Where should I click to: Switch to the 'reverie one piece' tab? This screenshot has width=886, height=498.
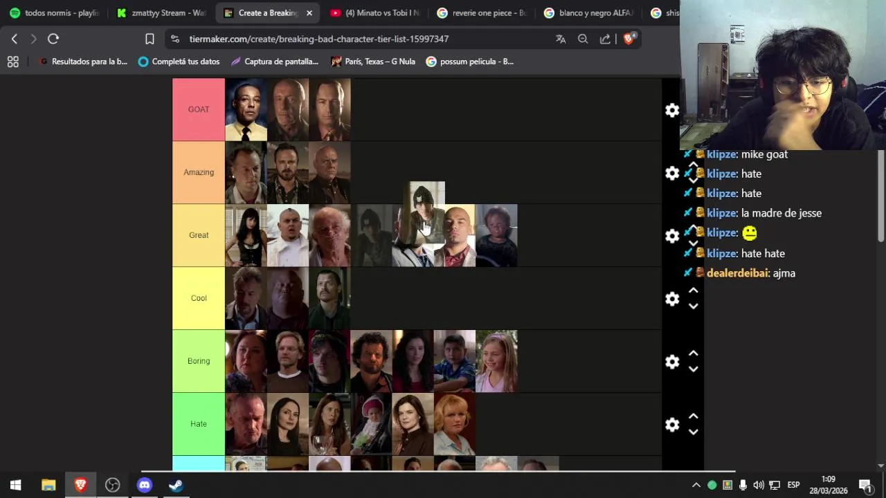(481, 13)
